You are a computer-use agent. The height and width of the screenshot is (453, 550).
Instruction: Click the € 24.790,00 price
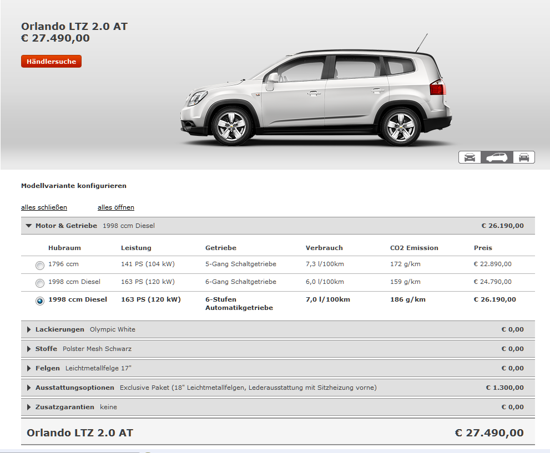[x=492, y=282]
